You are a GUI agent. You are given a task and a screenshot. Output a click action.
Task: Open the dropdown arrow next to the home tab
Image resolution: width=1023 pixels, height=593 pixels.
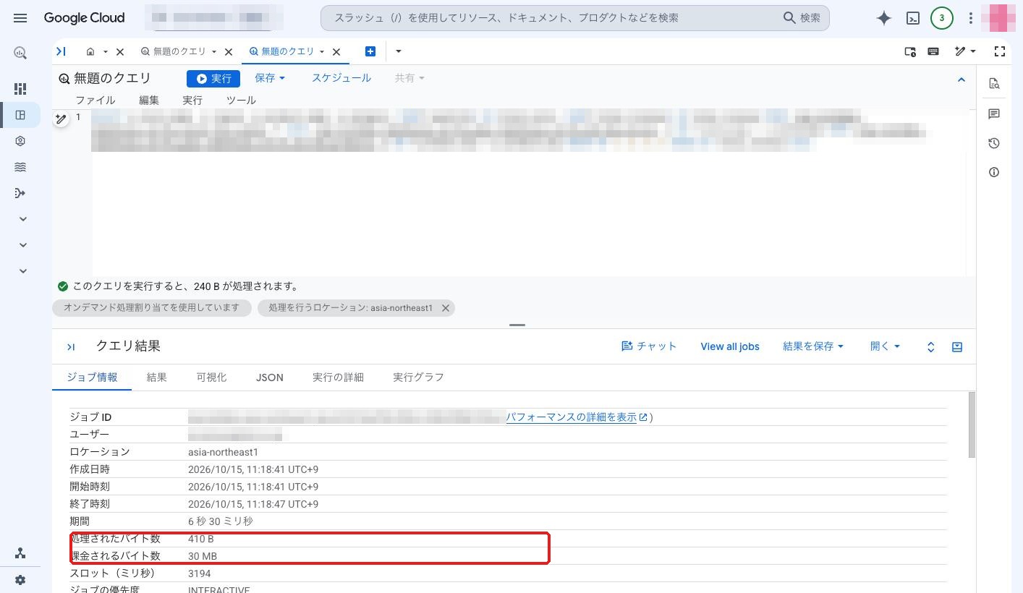105,52
